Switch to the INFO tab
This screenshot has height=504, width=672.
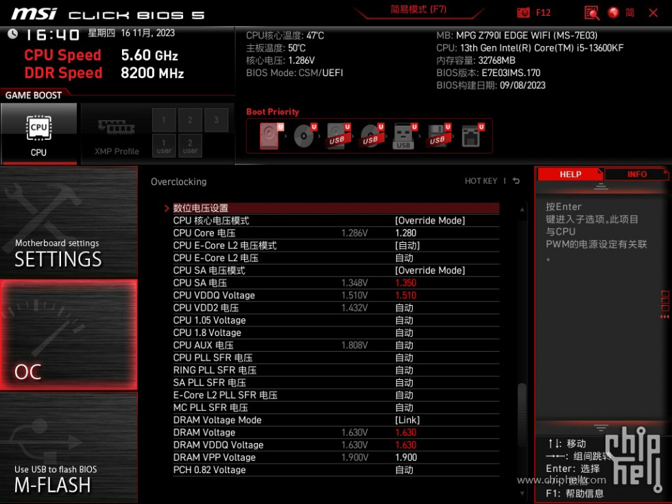pyautogui.click(x=637, y=174)
